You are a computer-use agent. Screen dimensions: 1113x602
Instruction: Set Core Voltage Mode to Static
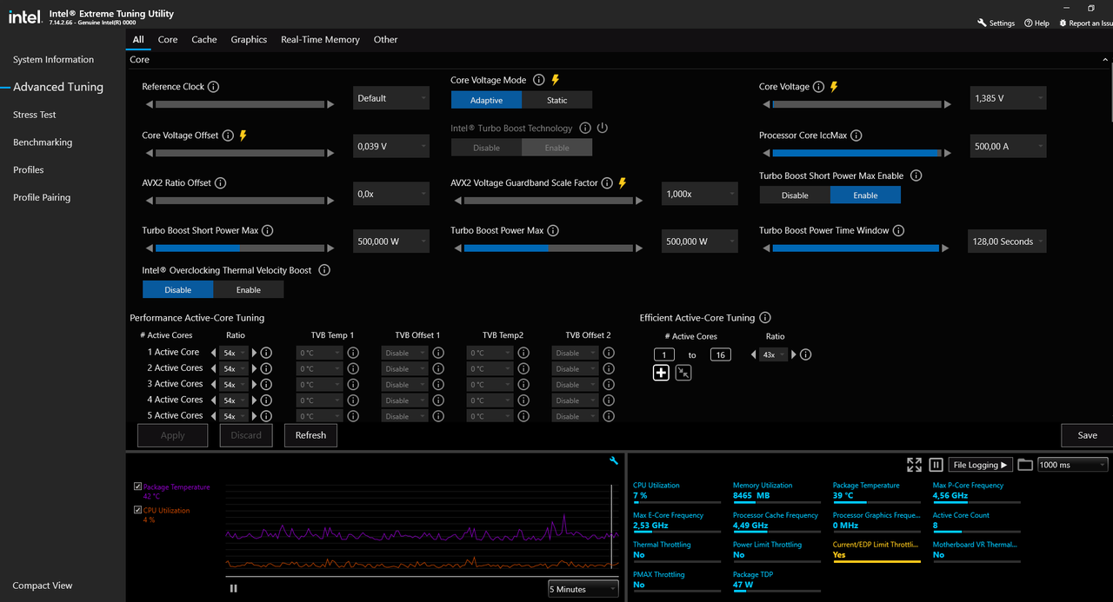click(557, 100)
